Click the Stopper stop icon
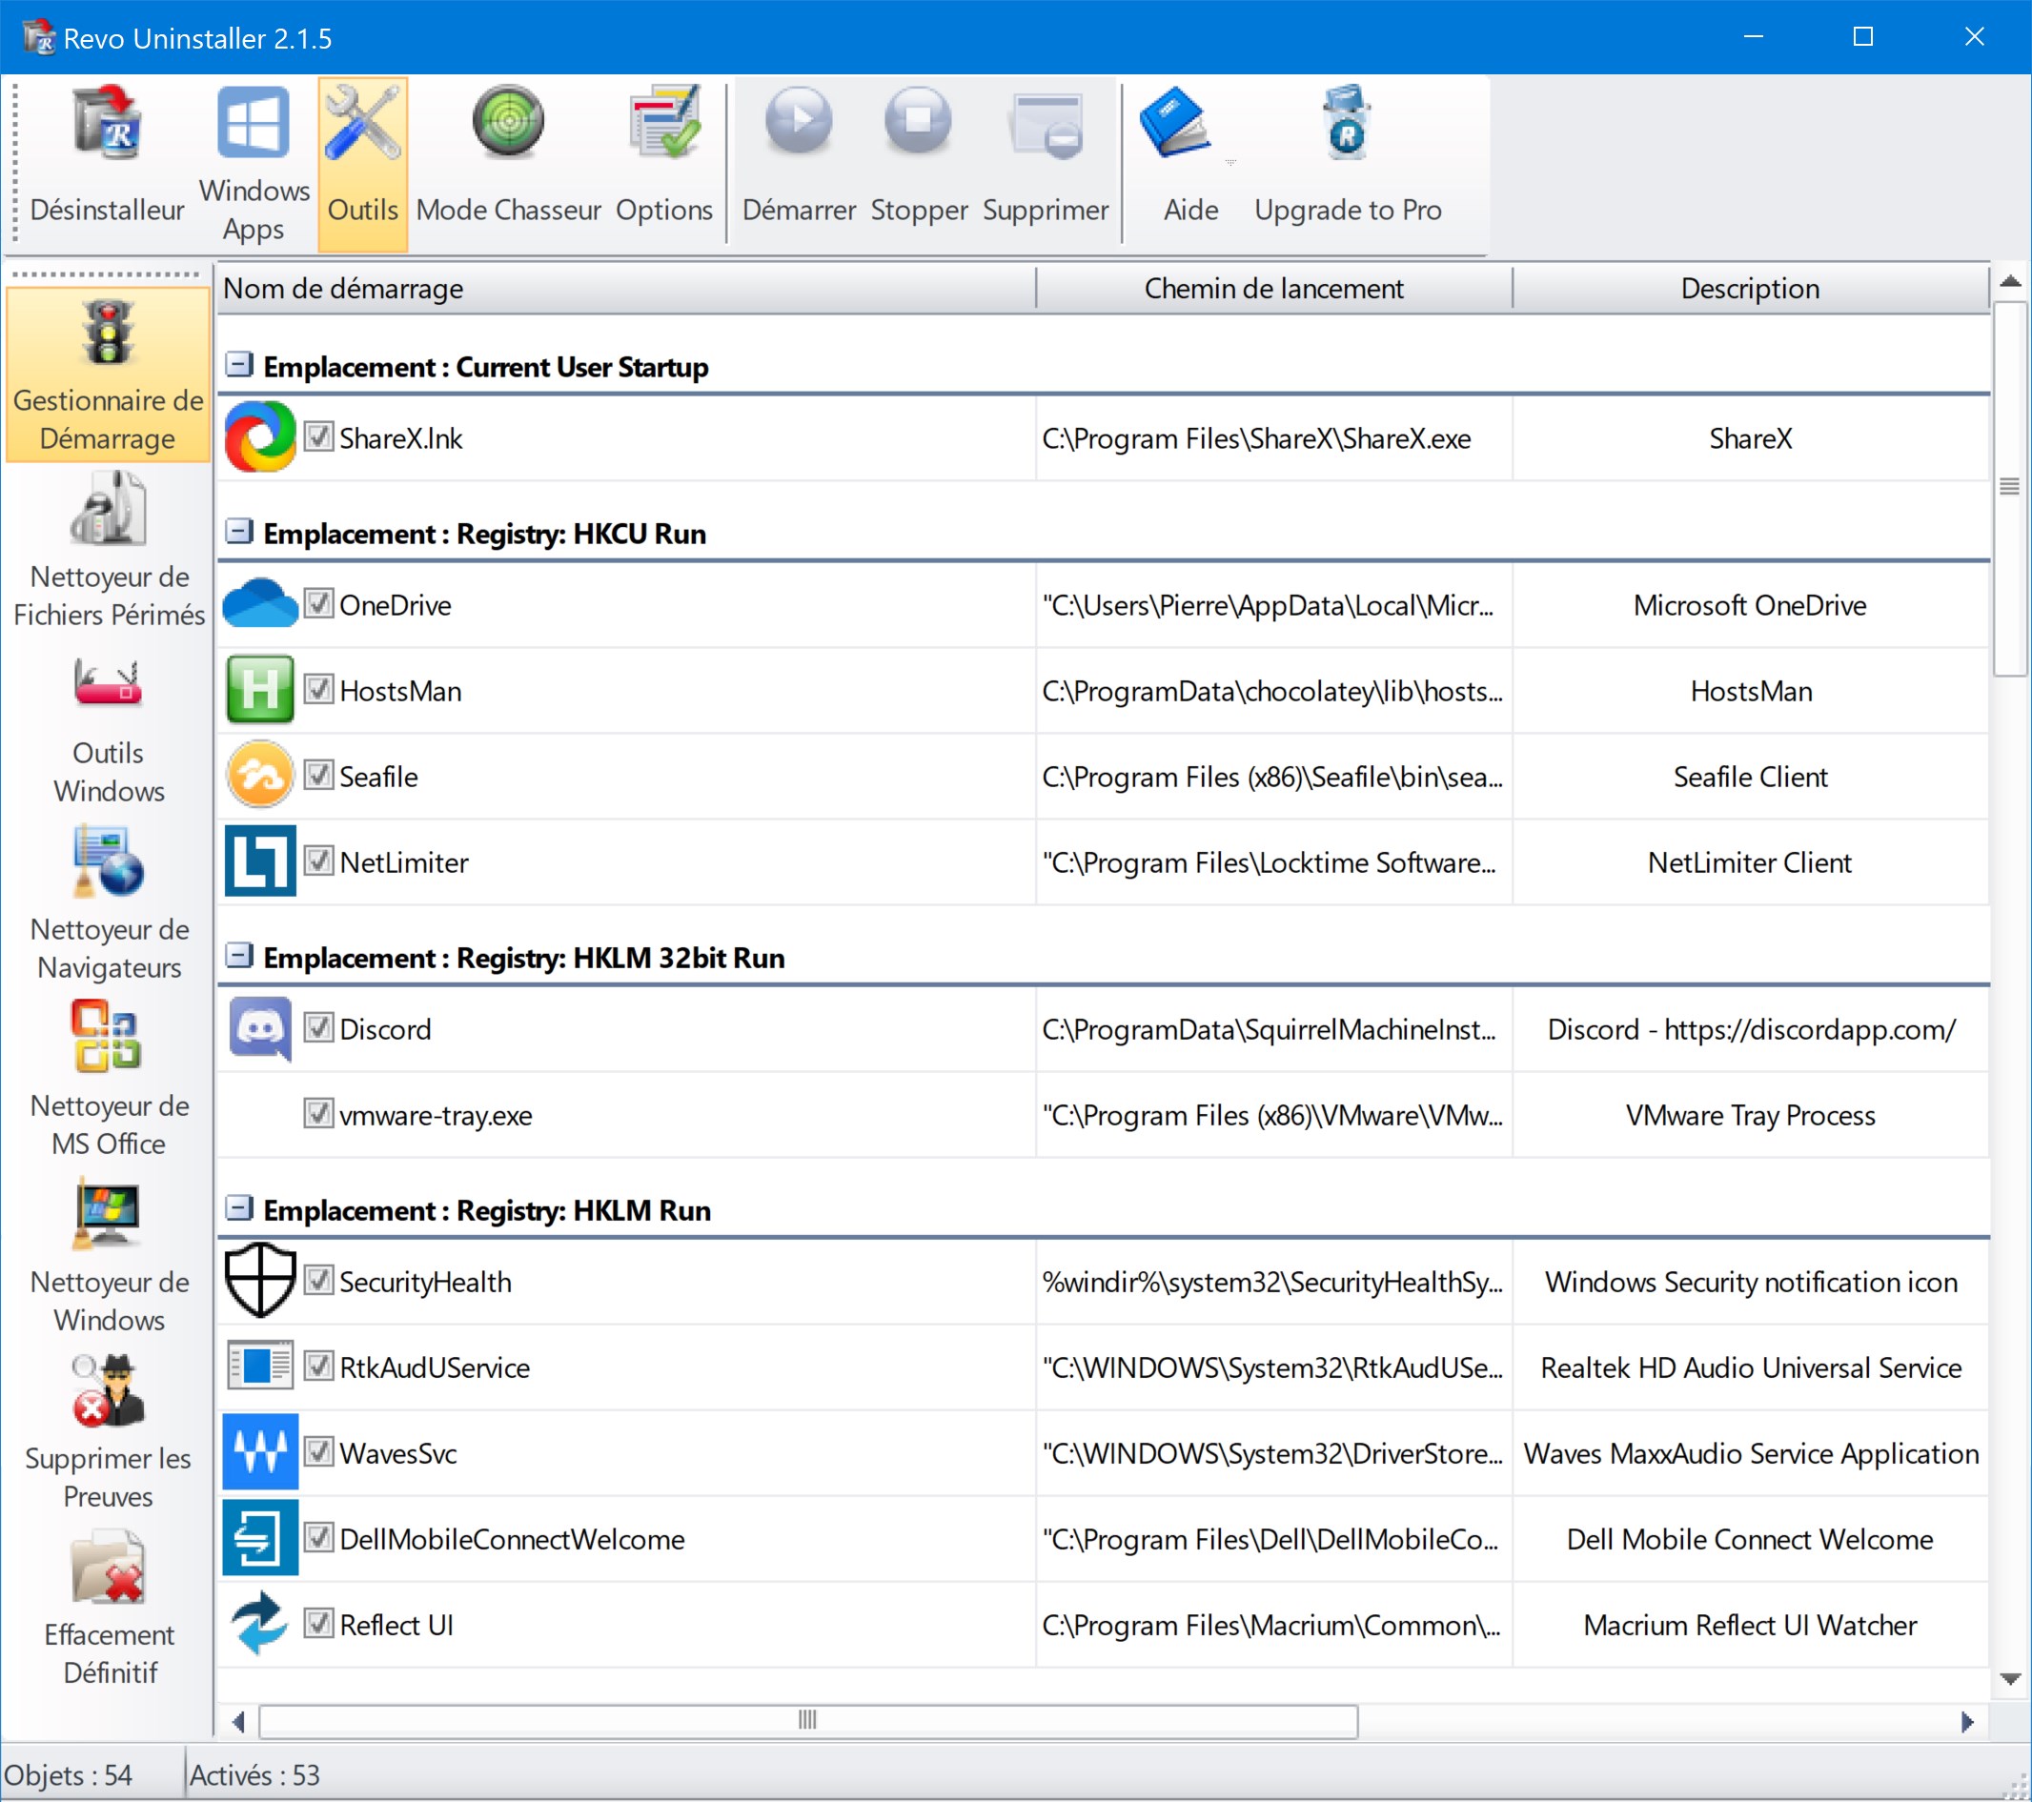2032x1802 pixels. [x=919, y=121]
